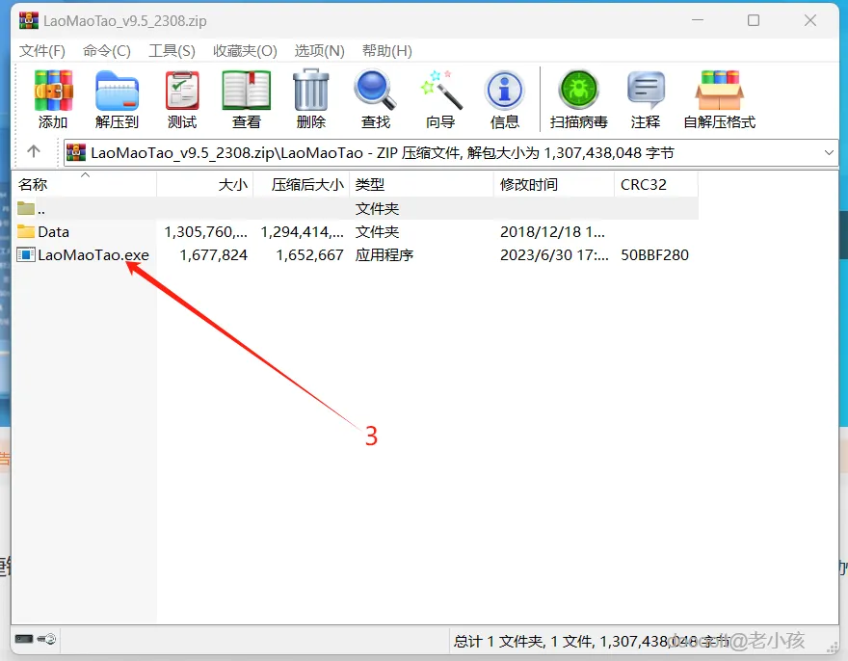The height and width of the screenshot is (661, 848).
Task: Click the drive icon in status bar
Action: (x=24, y=639)
